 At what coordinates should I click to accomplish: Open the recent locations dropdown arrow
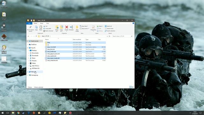coord(34,36)
